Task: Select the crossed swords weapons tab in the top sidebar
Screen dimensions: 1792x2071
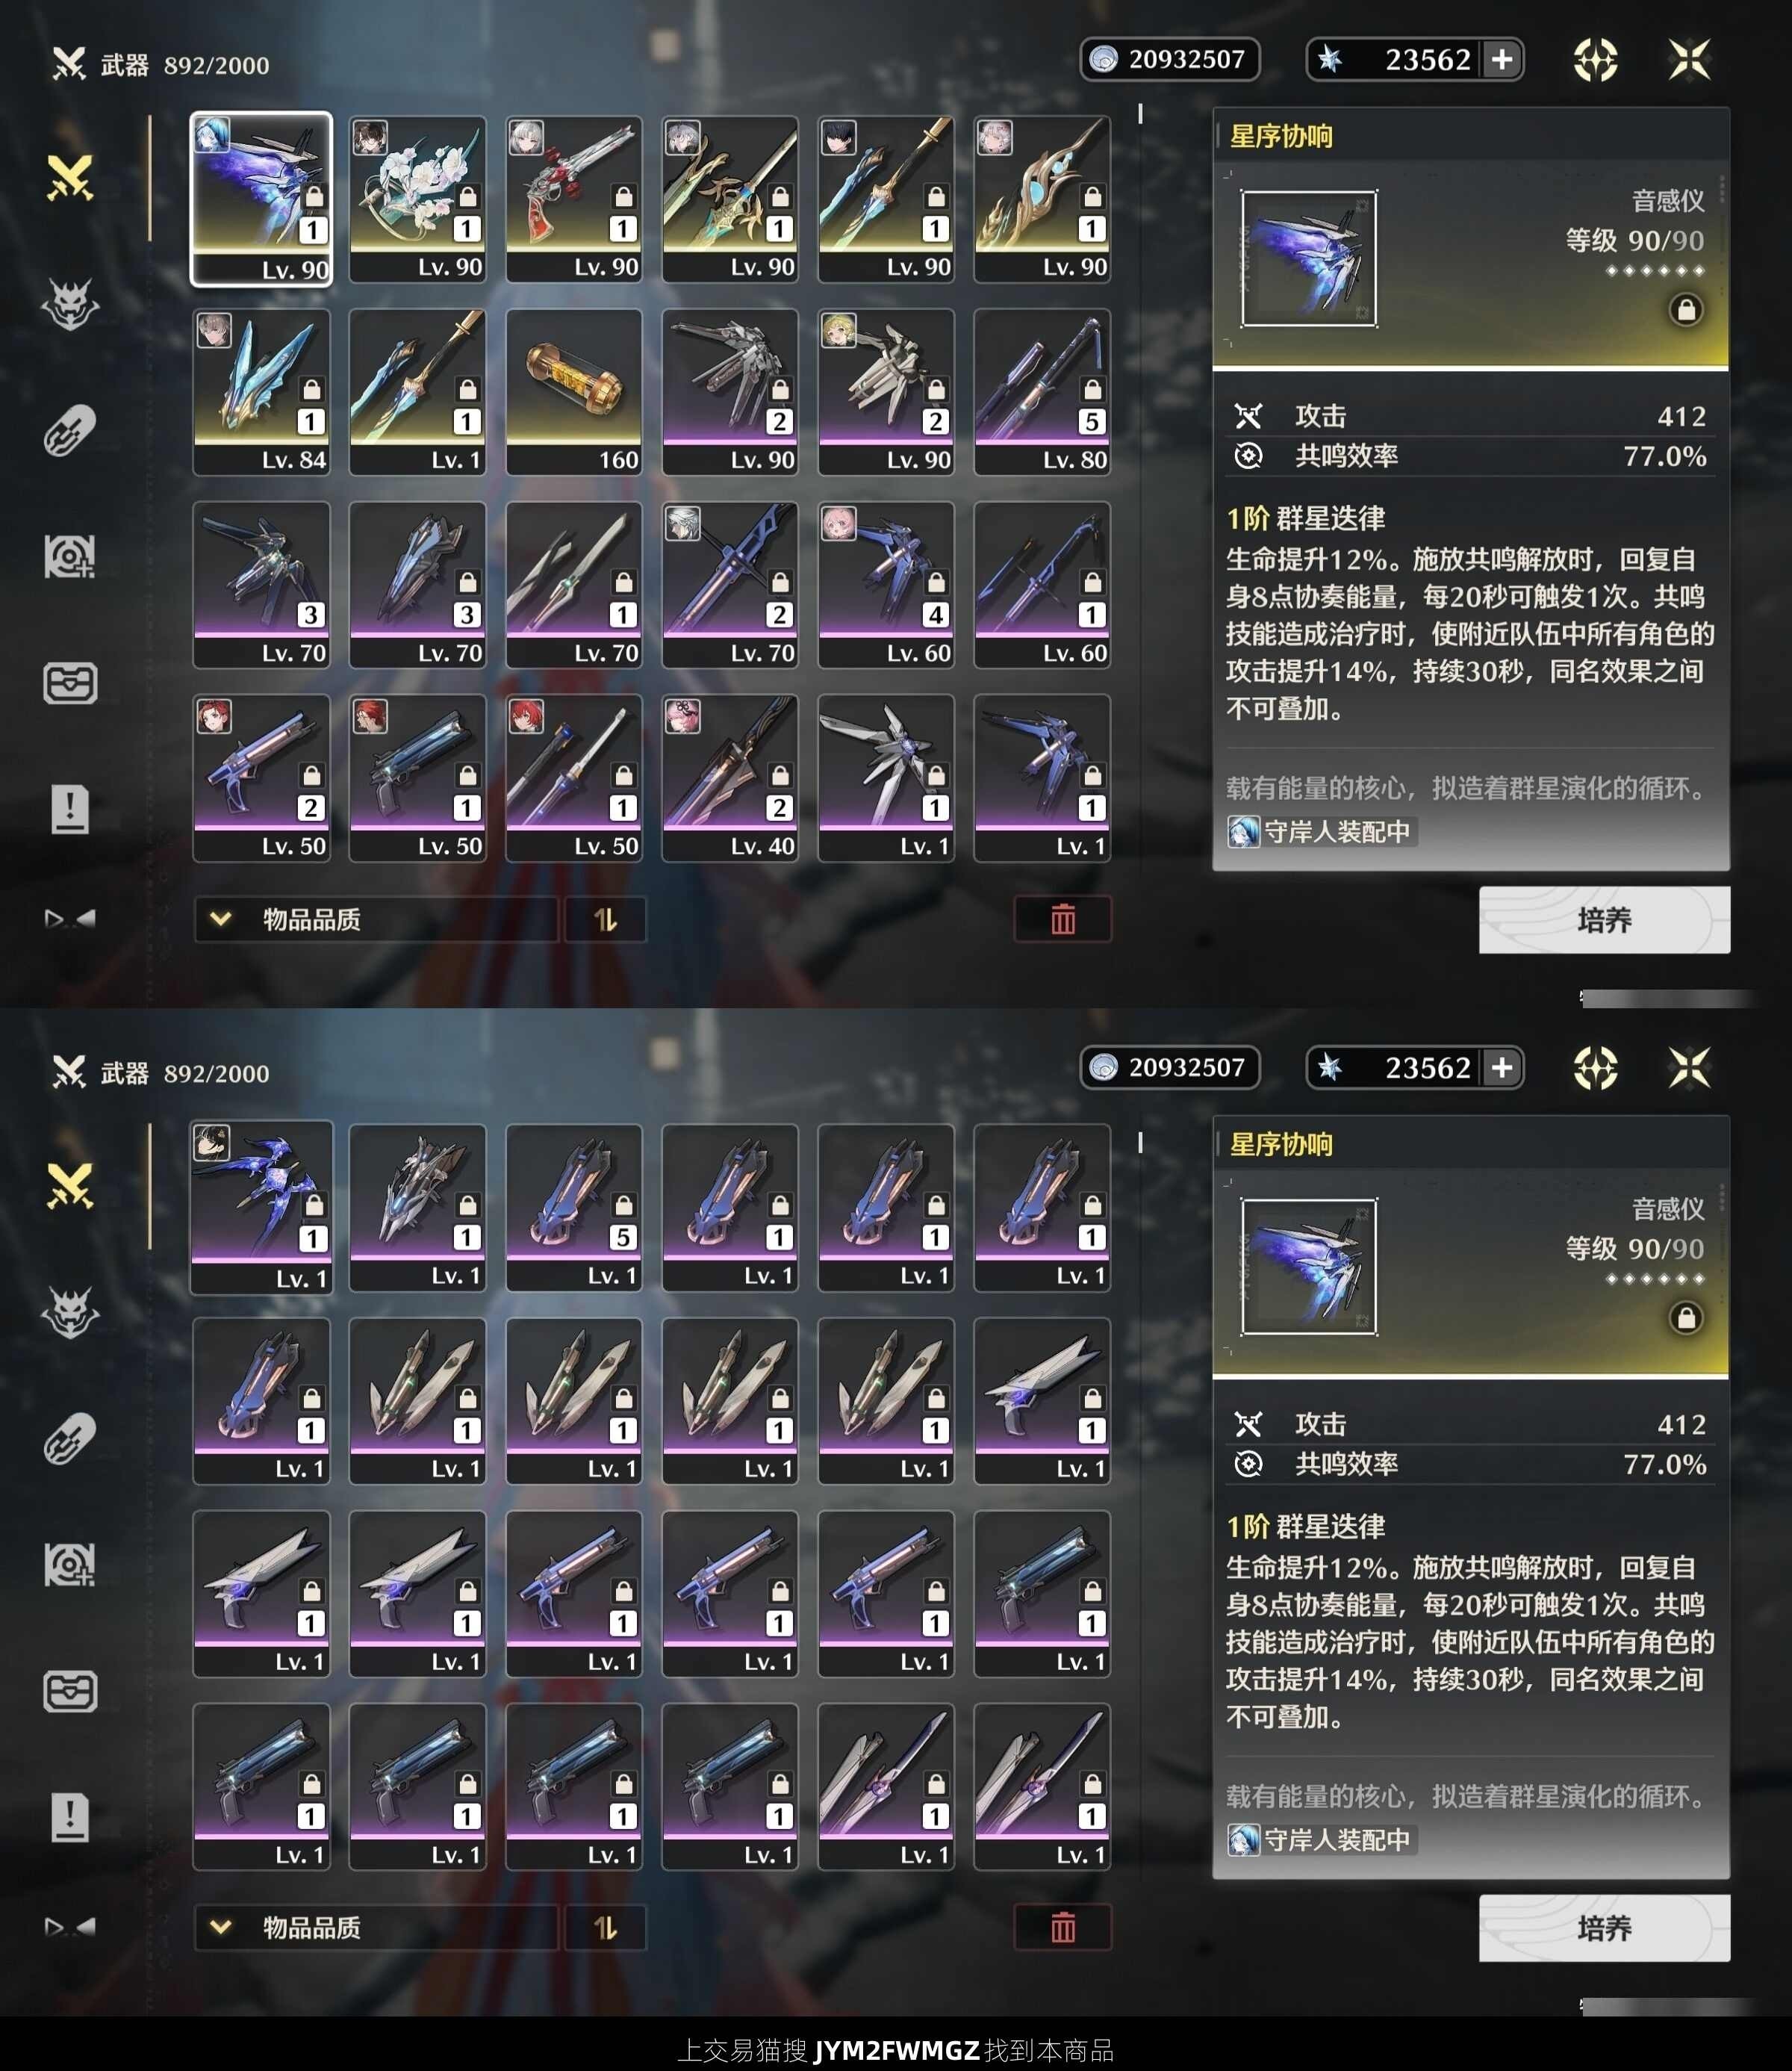Action: 70,178
